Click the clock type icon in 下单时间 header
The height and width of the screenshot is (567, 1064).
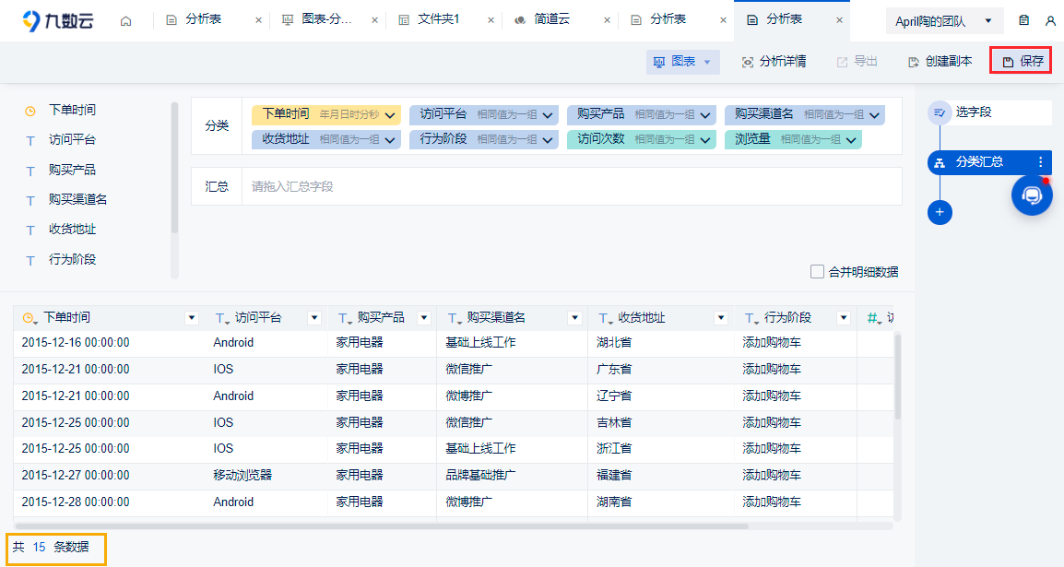coord(30,318)
